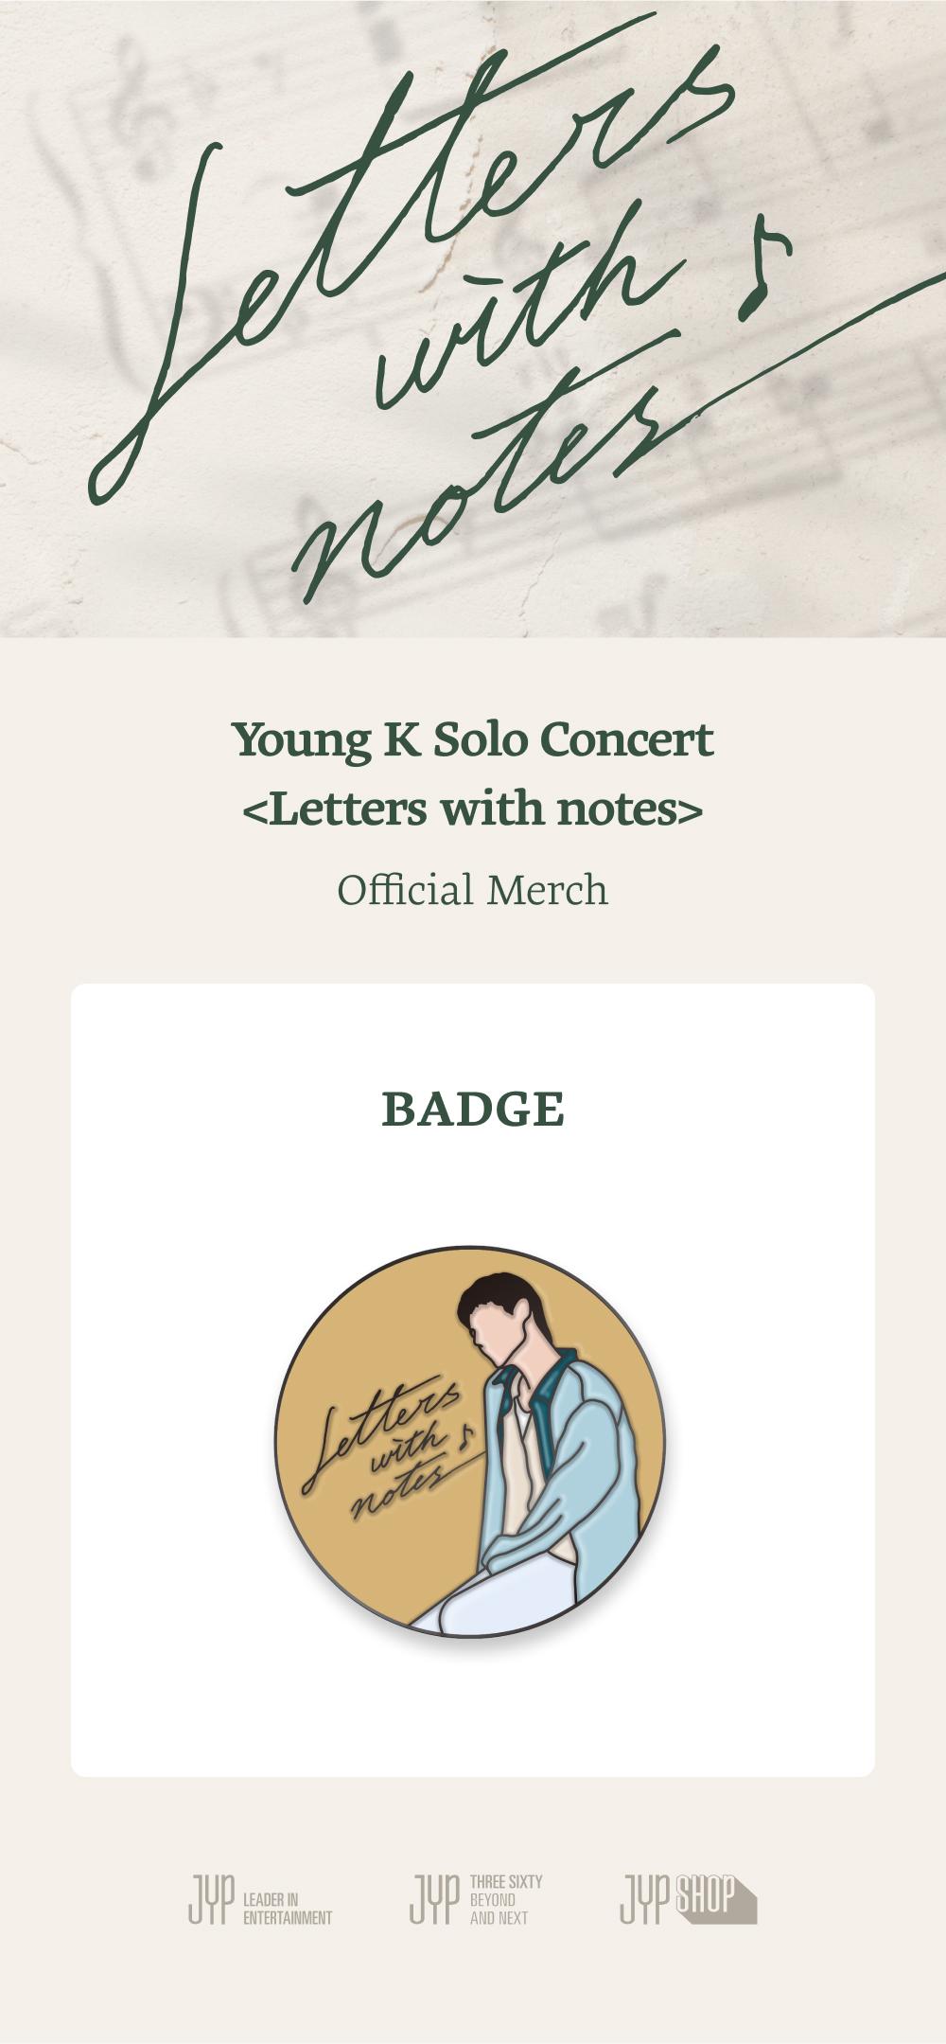Screen dimensions: 946x2044
Task: Click the <Letters with notes> subtitle text
Action: click(x=473, y=809)
